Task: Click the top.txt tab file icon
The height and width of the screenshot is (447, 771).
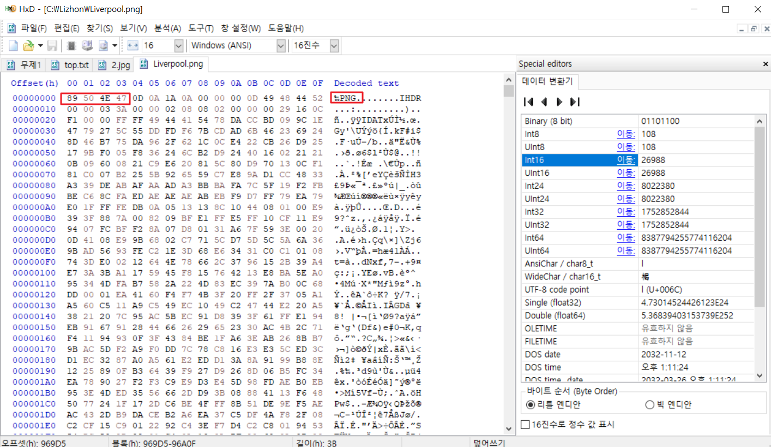Action: pyautogui.click(x=55, y=65)
